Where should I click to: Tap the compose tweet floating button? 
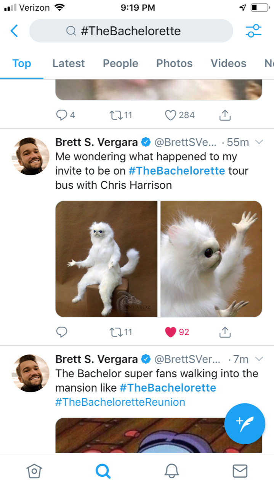(244, 423)
